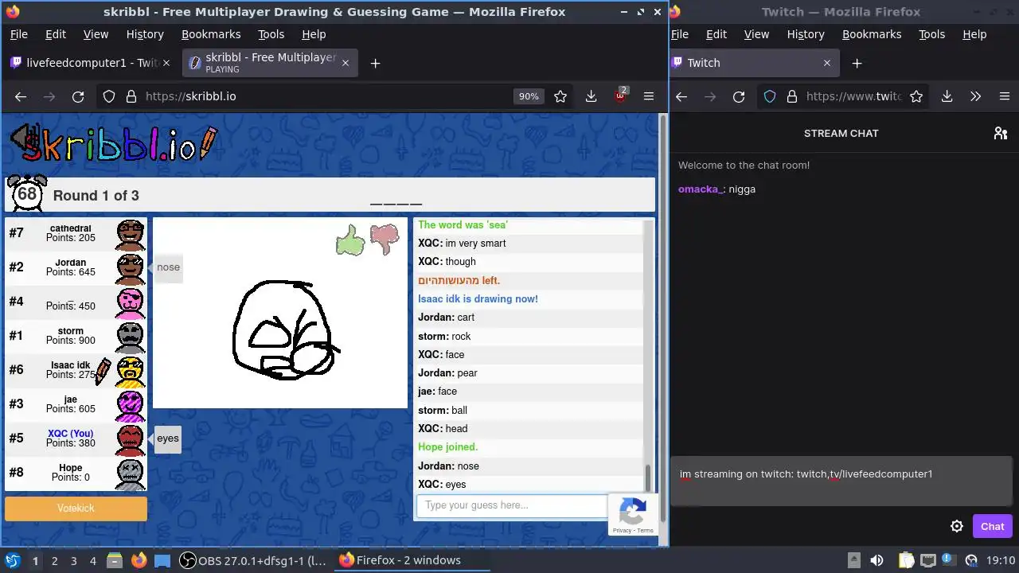Click the uBlock extension icon
The height and width of the screenshot is (573, 1019).
(621, 96)
